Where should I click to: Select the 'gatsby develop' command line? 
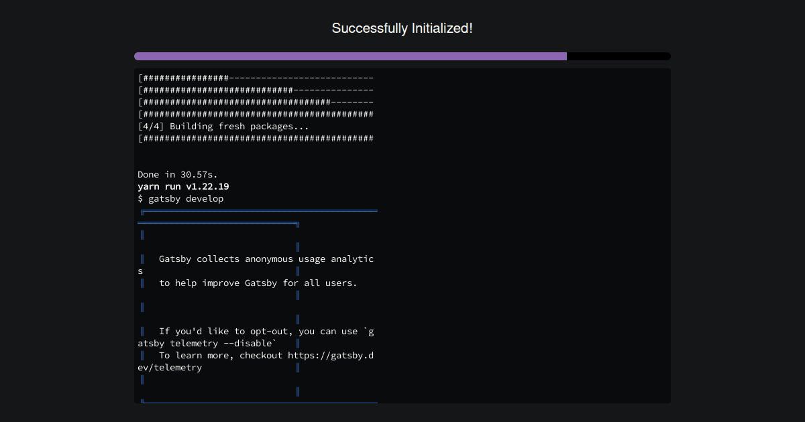point(181,198)
